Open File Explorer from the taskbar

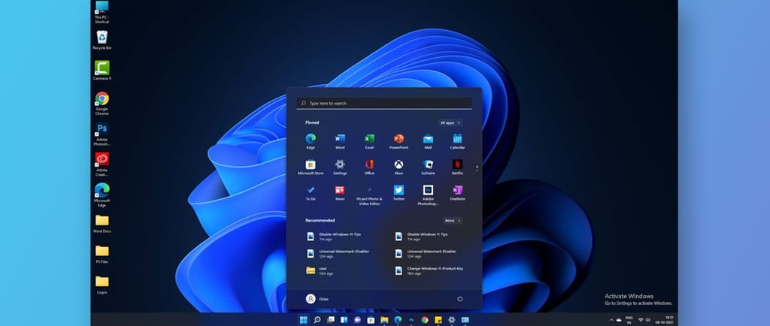(384, 320)
